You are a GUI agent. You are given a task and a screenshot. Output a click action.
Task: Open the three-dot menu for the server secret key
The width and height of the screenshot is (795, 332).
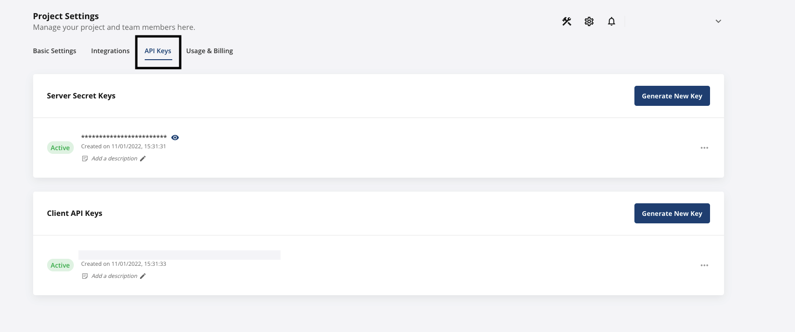coord(704,148)
